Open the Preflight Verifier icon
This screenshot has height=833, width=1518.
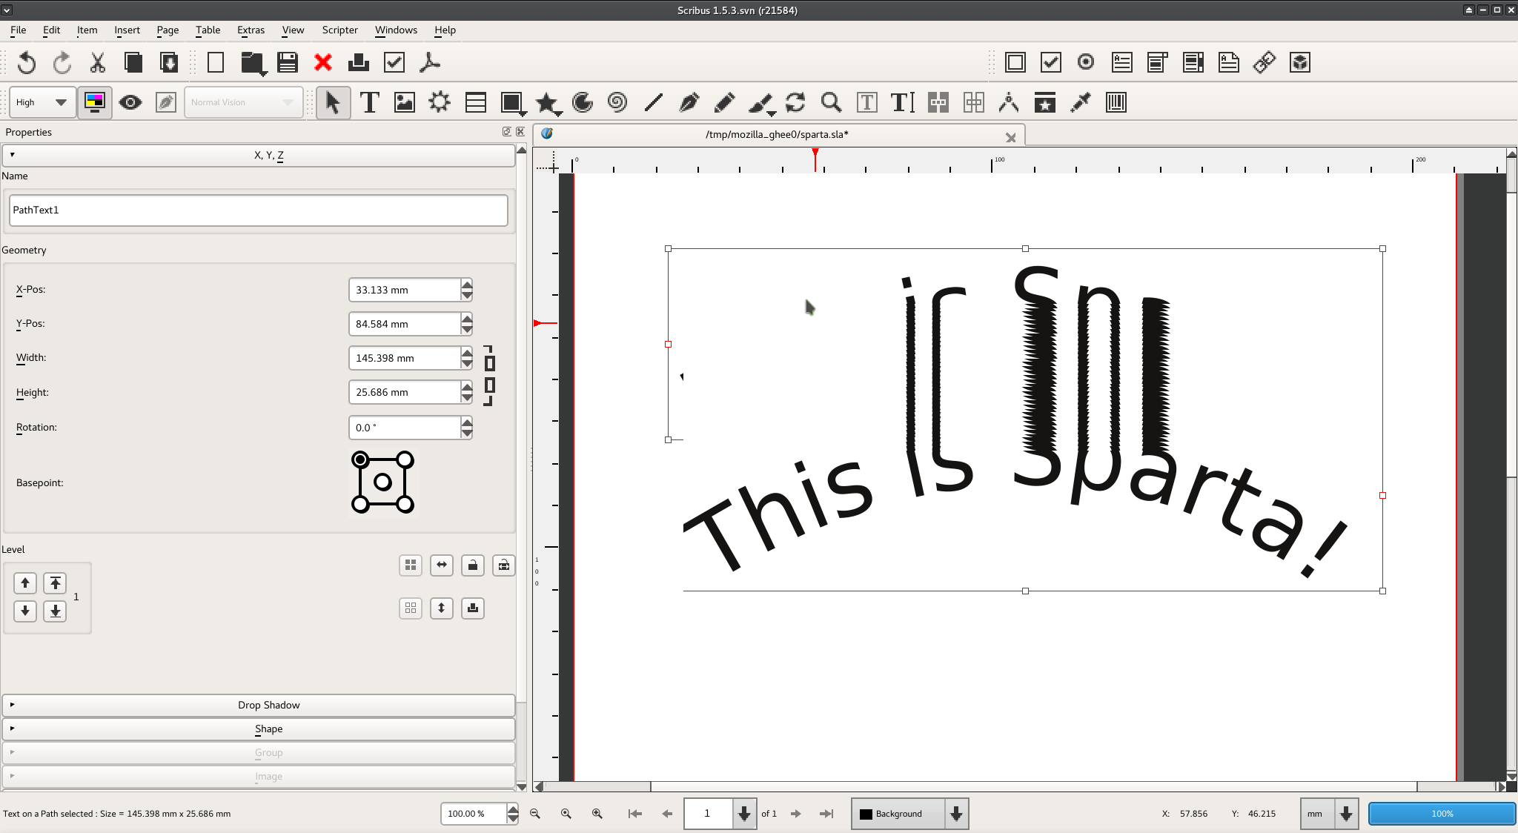pyautogui.click(x=394, y=62)
